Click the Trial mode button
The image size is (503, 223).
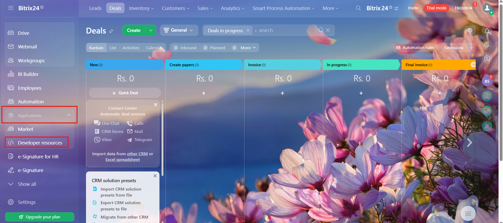436,8
